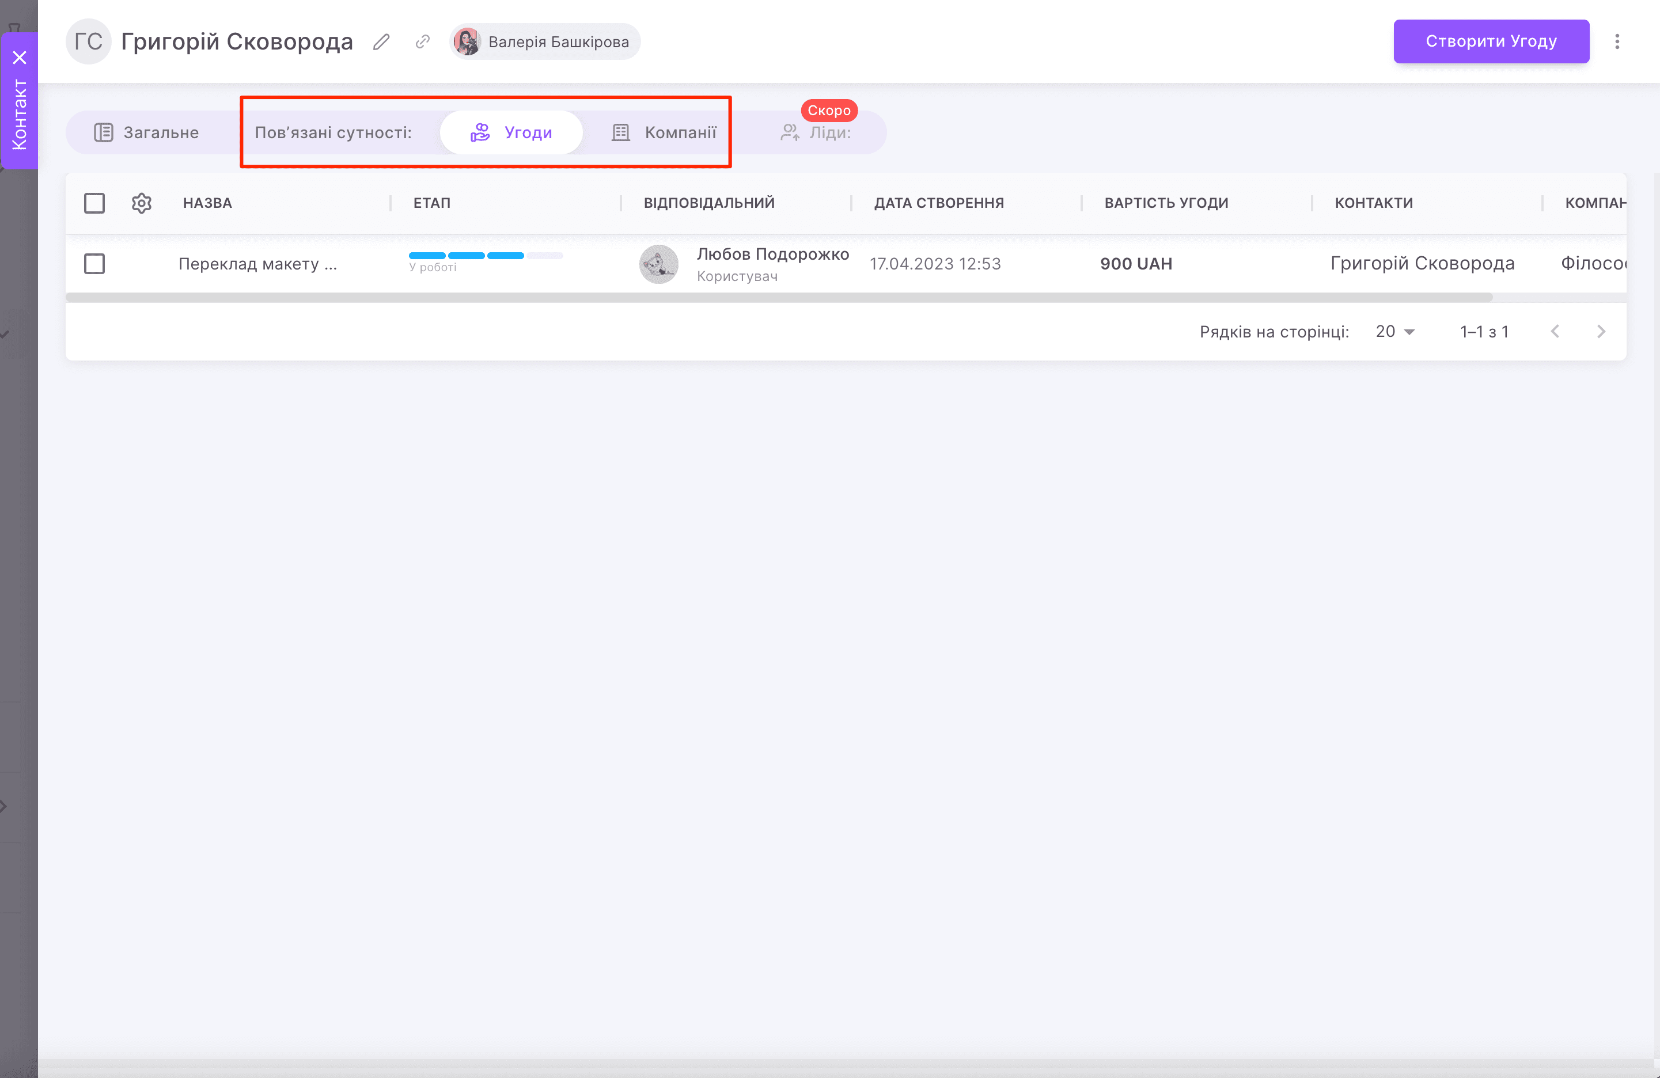
Task: Check the Переклад макету row checkbox
Action: click(x=94, y=264)
